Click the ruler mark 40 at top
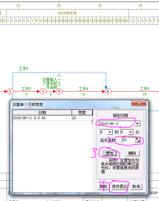159x201 pixels. 140,5
